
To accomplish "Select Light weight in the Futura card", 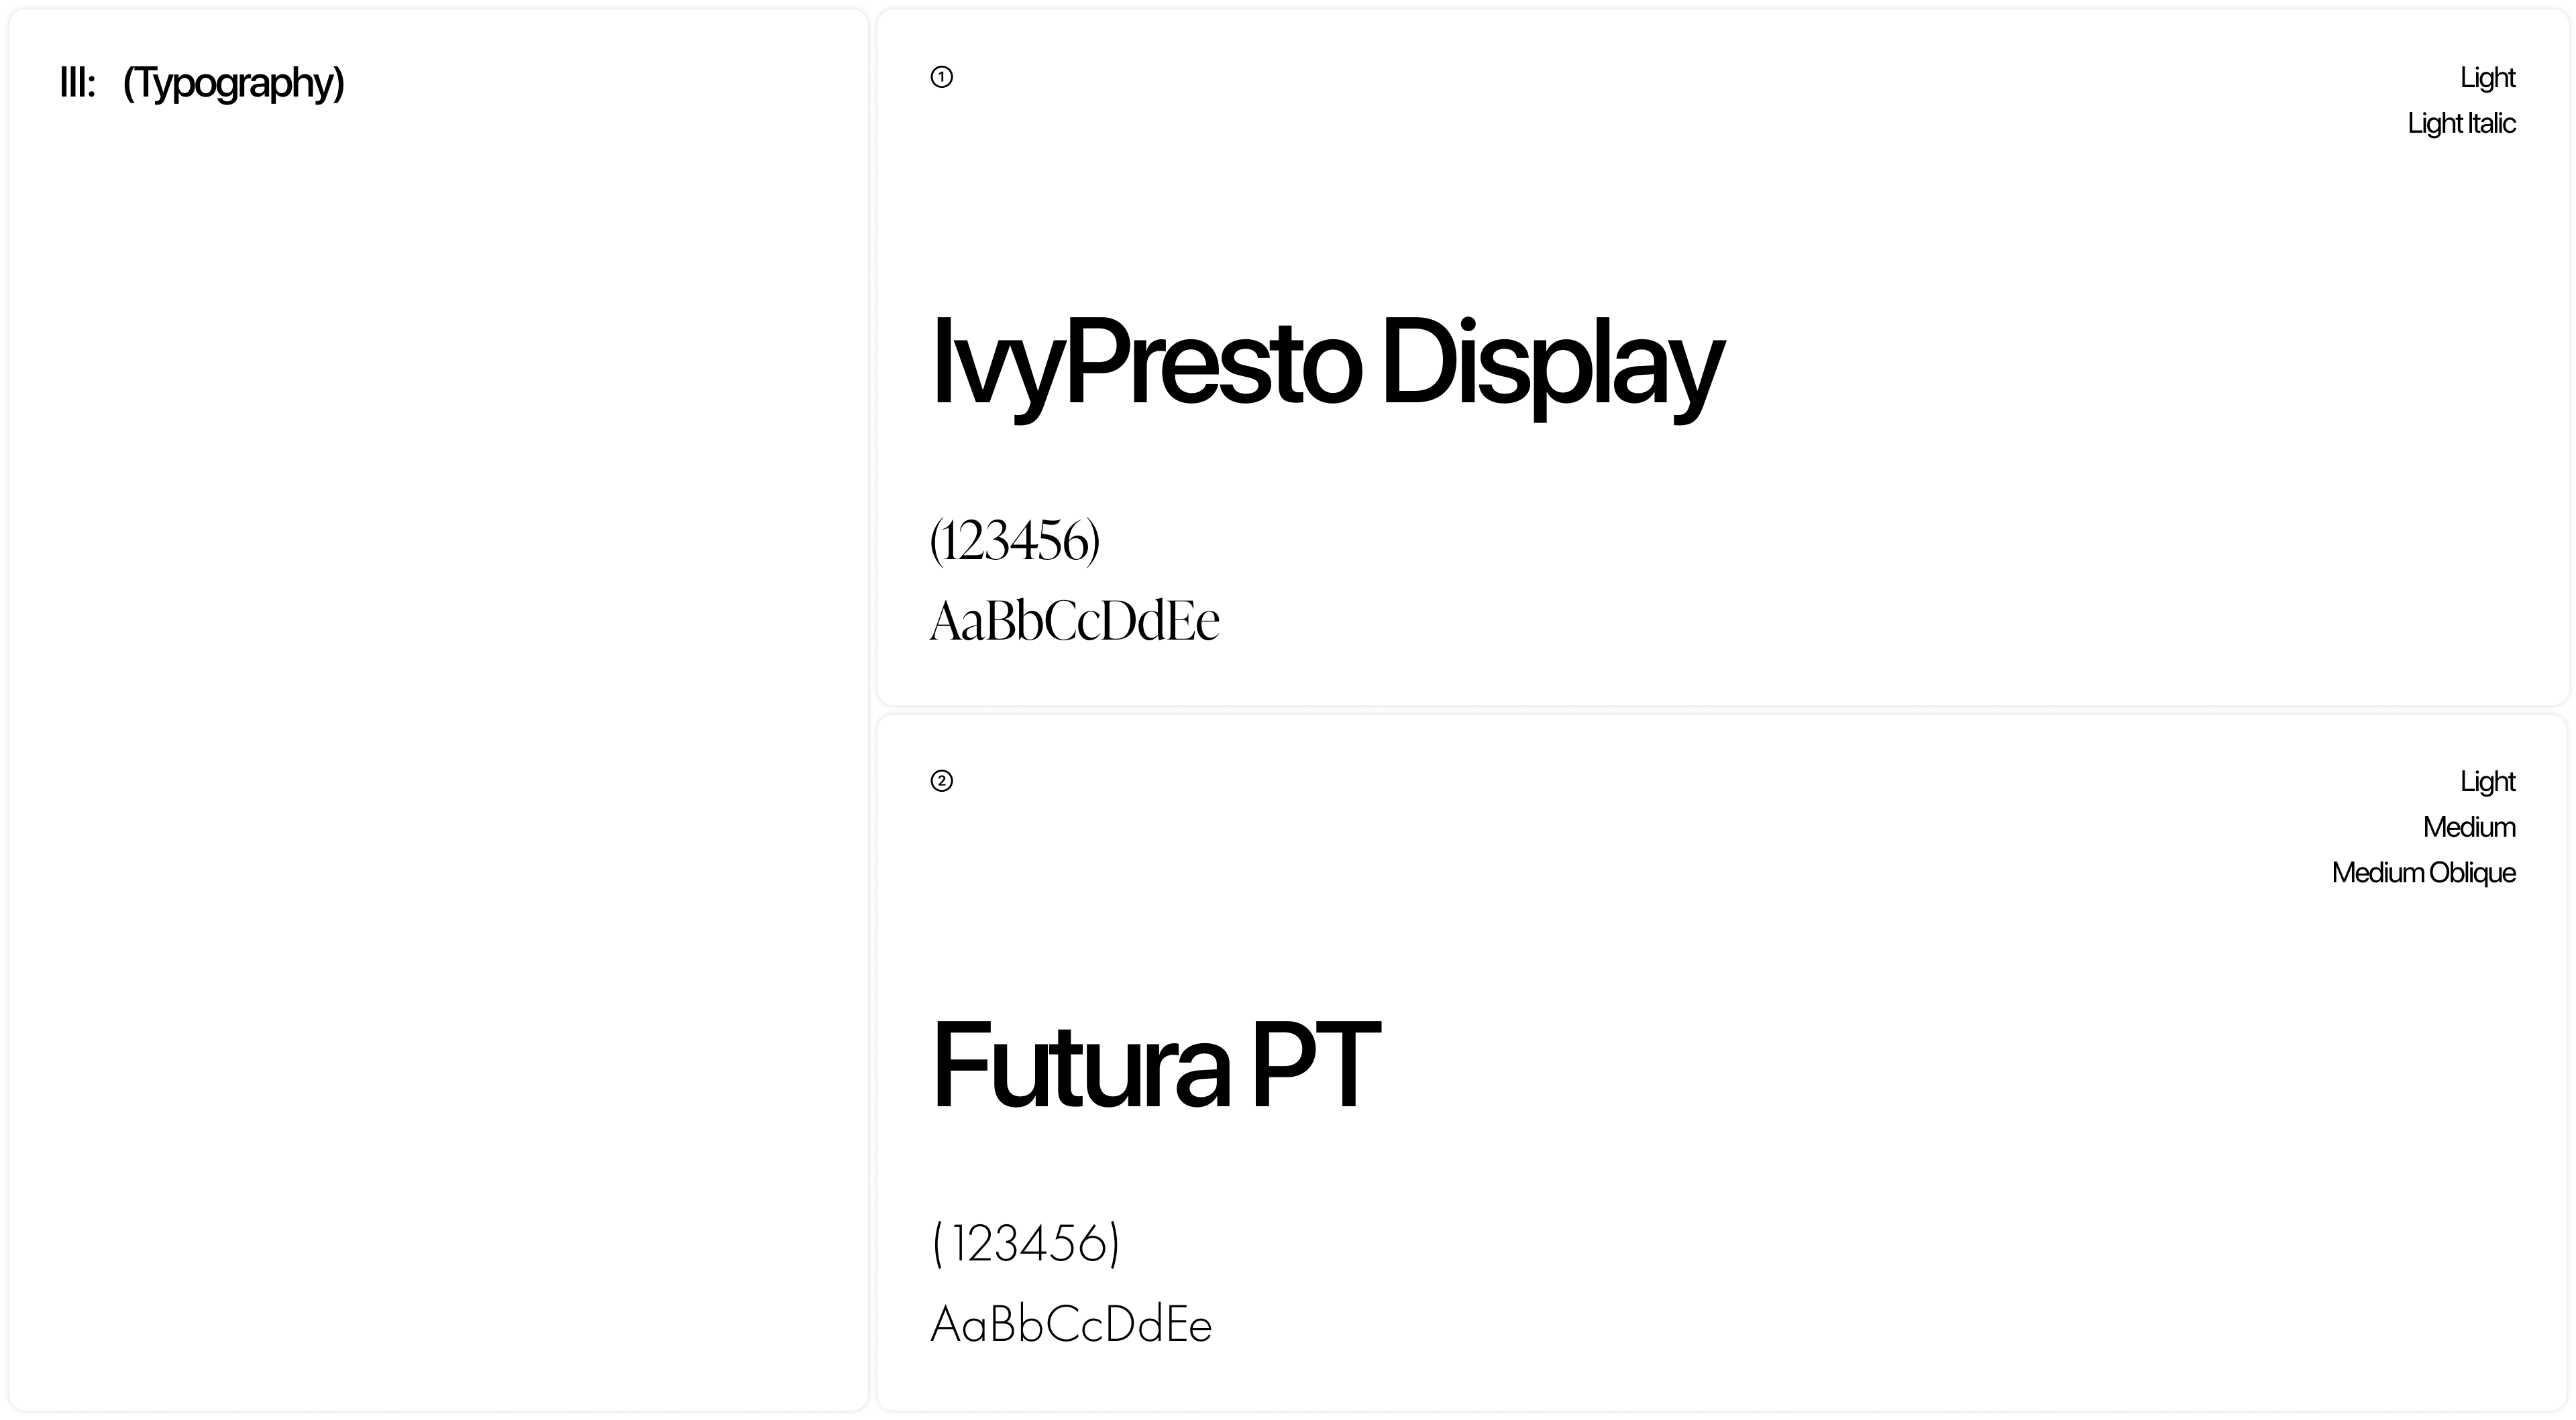I will [2487, 782].
